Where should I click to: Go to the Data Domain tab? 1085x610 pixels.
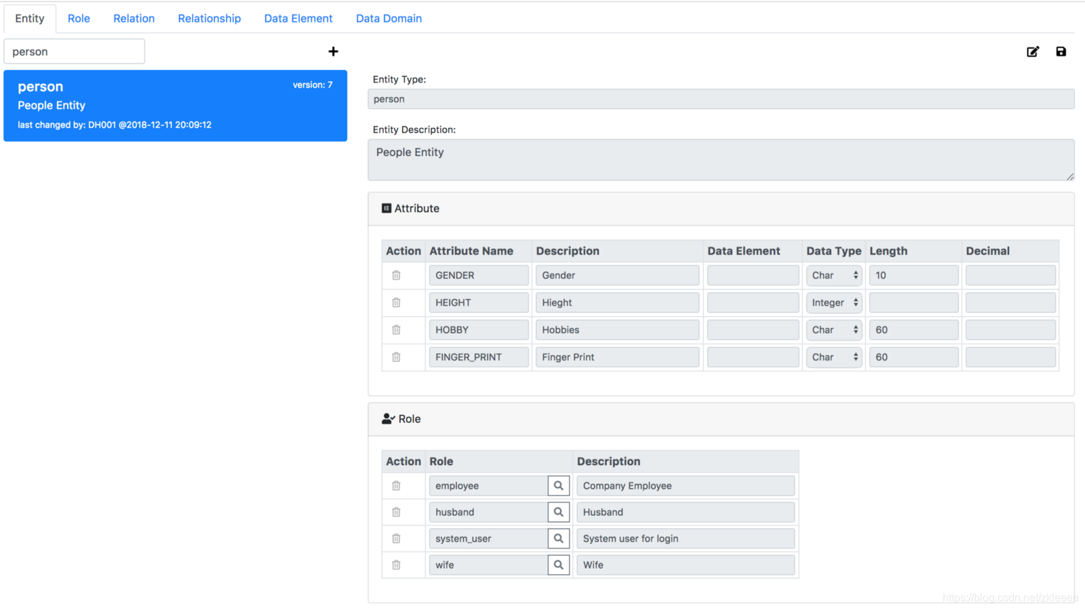pos(389,18)
